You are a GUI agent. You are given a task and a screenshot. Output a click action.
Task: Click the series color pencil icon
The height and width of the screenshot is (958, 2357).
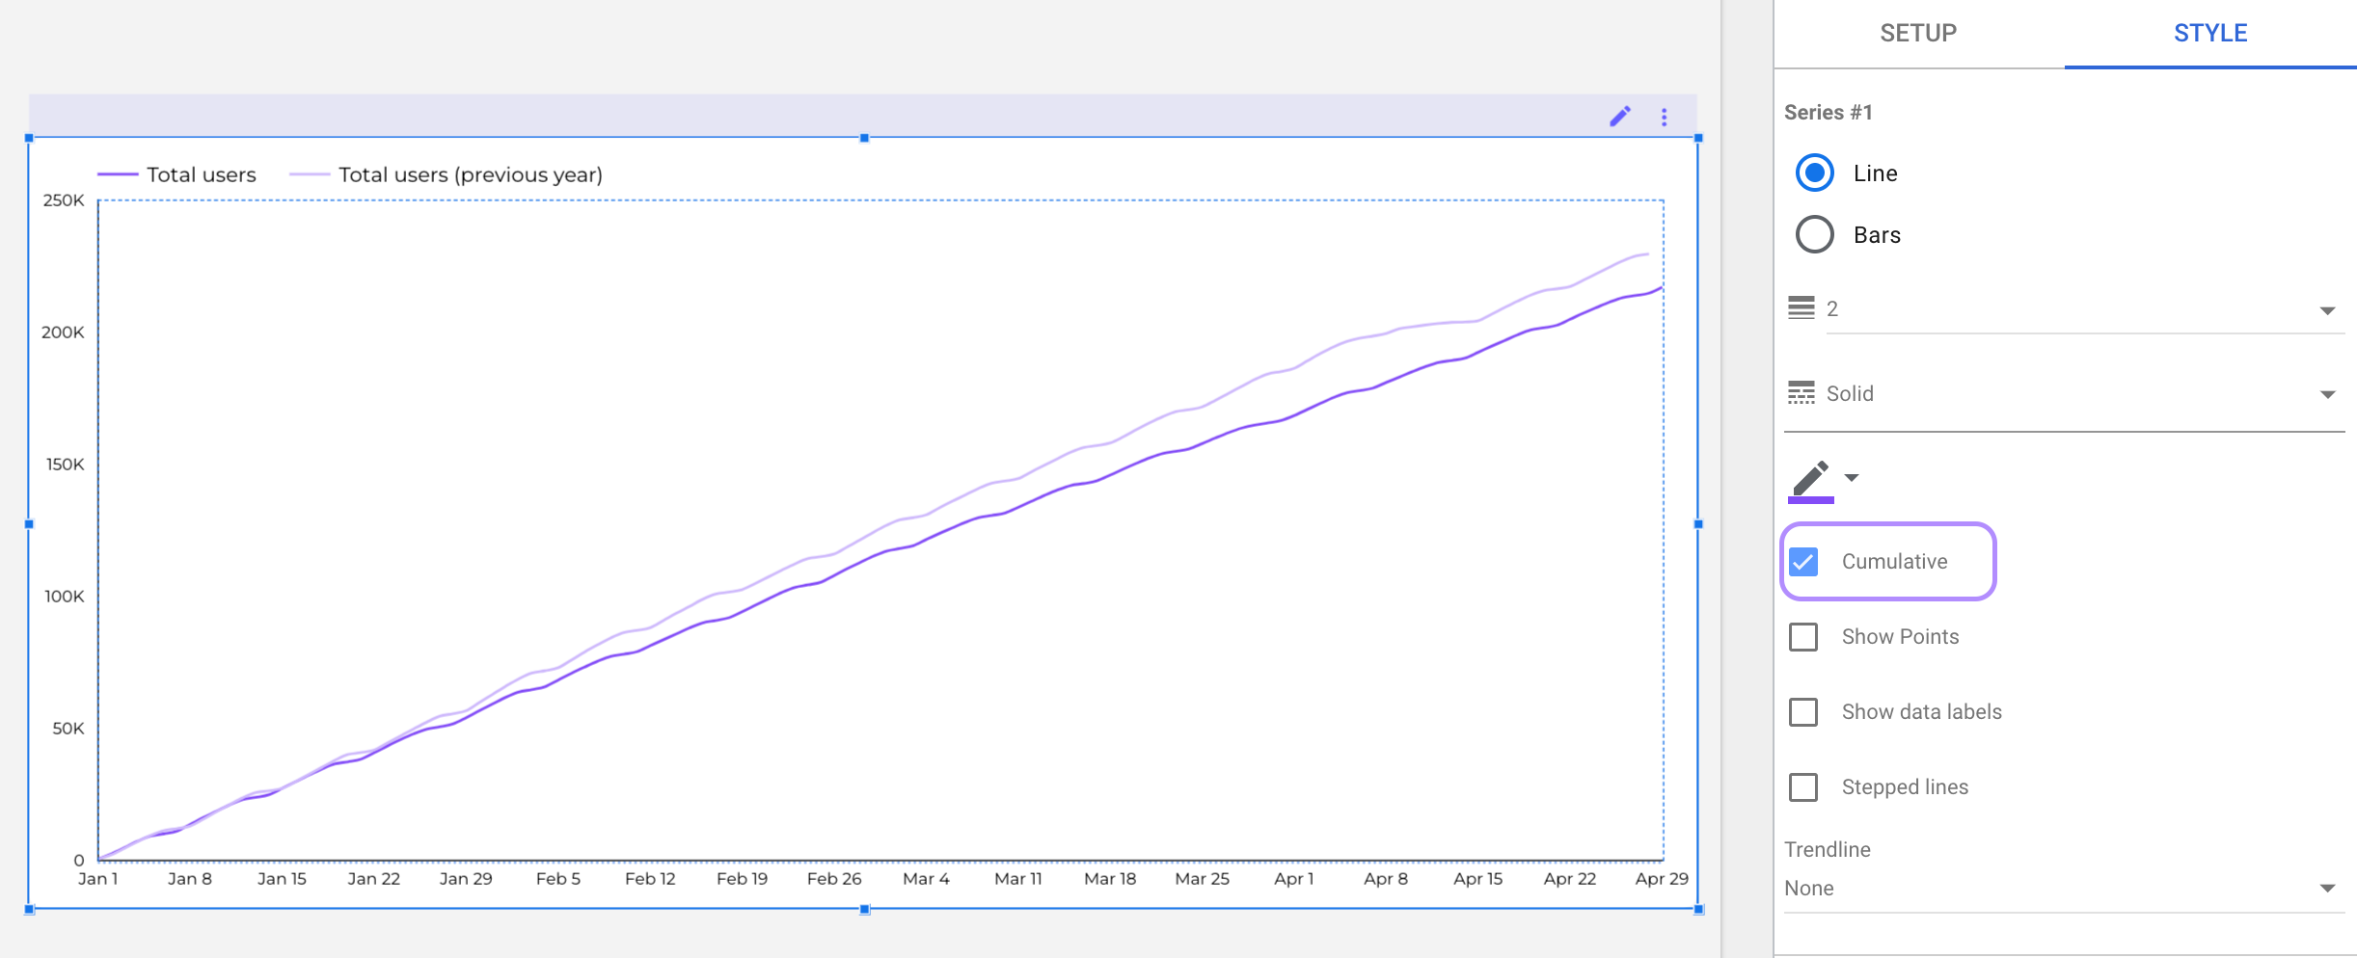pyautogui.click(x=1810, y=481)
